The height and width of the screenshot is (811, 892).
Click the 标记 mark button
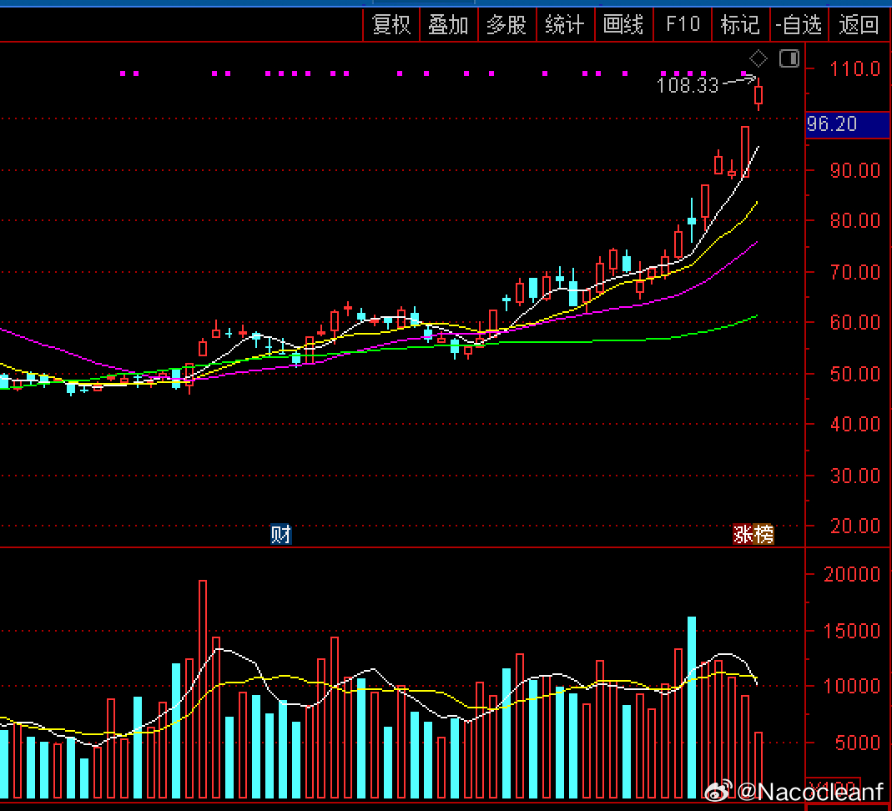coord(741,24)
